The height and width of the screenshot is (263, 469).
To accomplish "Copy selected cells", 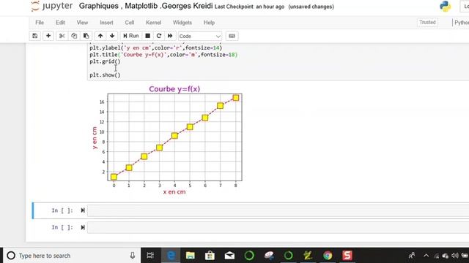I will point(74,36).
